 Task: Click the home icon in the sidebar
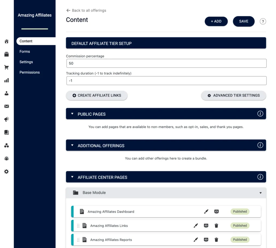6,41
